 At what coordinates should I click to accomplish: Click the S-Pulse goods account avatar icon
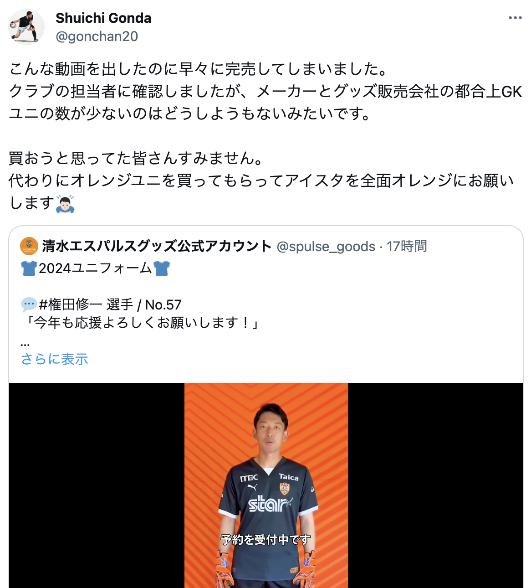tap(29, 246)
